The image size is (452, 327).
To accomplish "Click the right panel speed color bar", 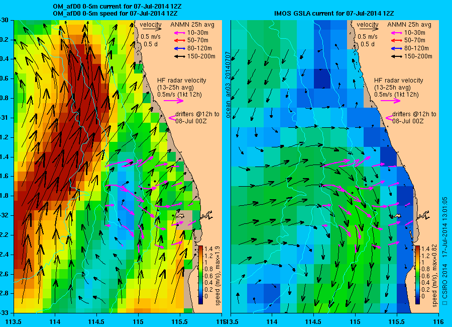I will (x=417, y=275).
